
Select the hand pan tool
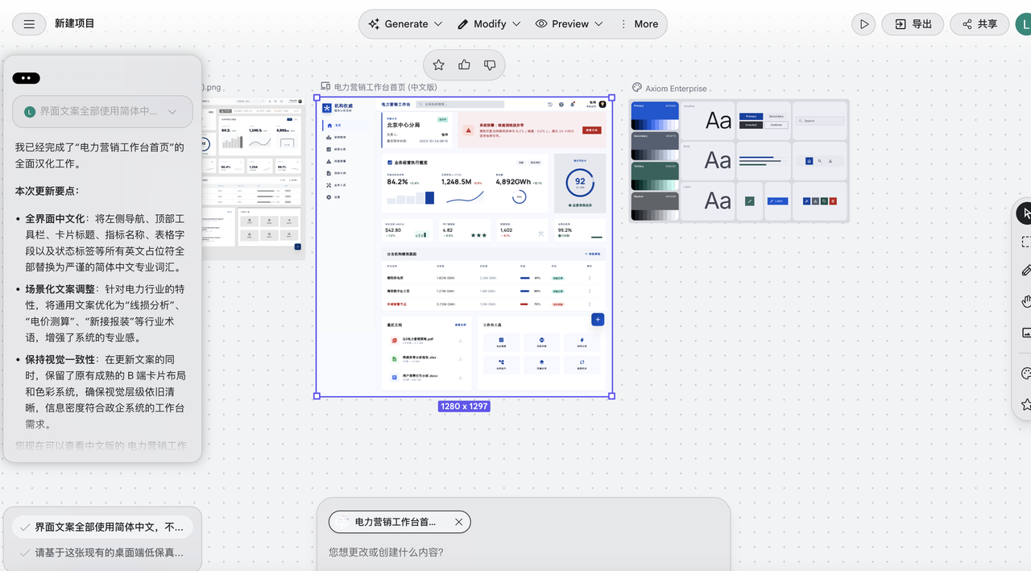tap(1025, 302)
